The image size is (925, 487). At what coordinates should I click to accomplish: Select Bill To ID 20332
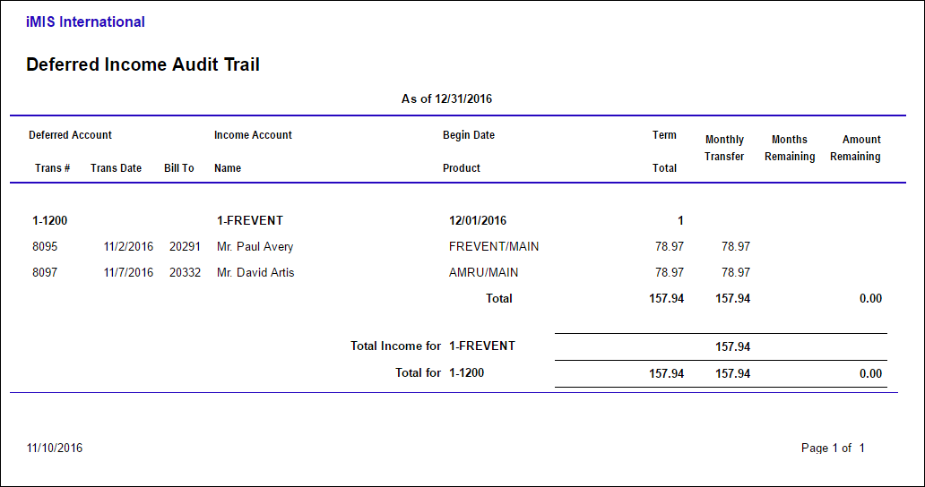coord(185,273)
